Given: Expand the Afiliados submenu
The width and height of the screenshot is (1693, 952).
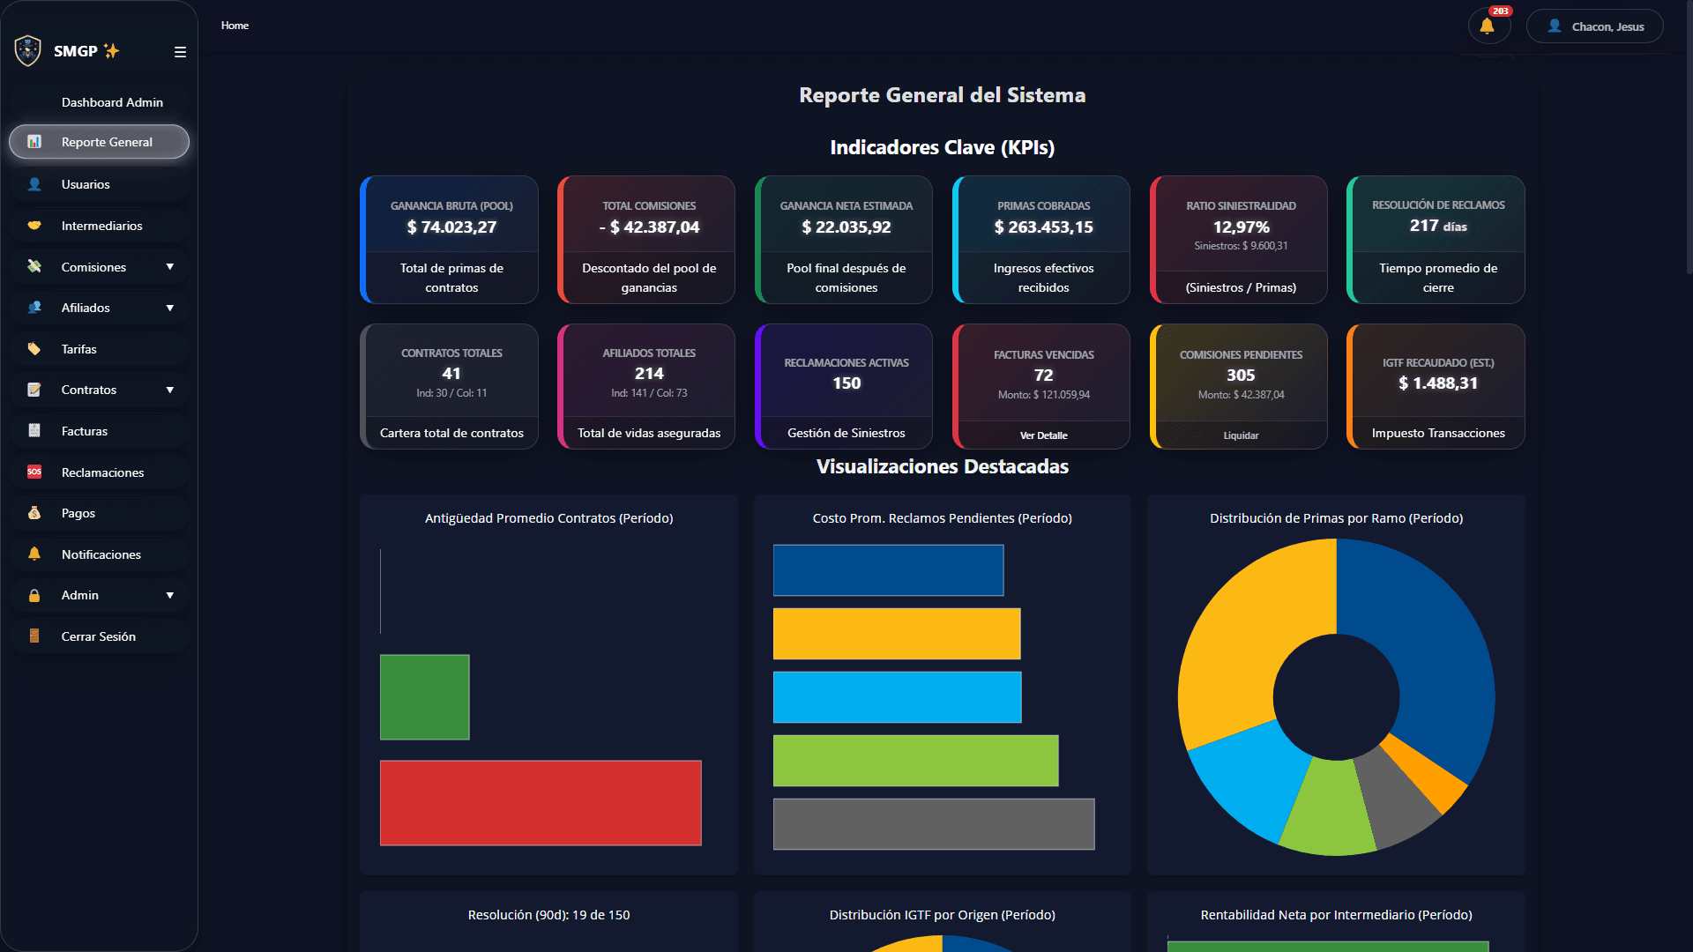Looking at the screenshot, I should (x=171, y=308).
